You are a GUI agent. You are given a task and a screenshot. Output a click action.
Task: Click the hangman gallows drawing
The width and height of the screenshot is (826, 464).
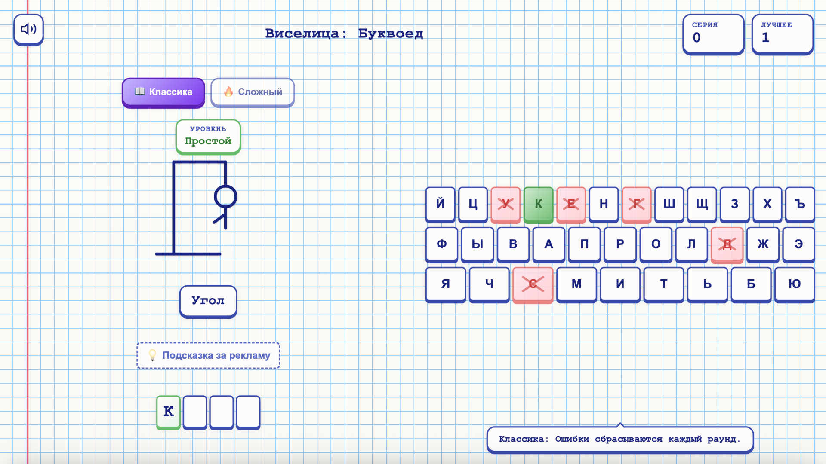pos(196,208)
